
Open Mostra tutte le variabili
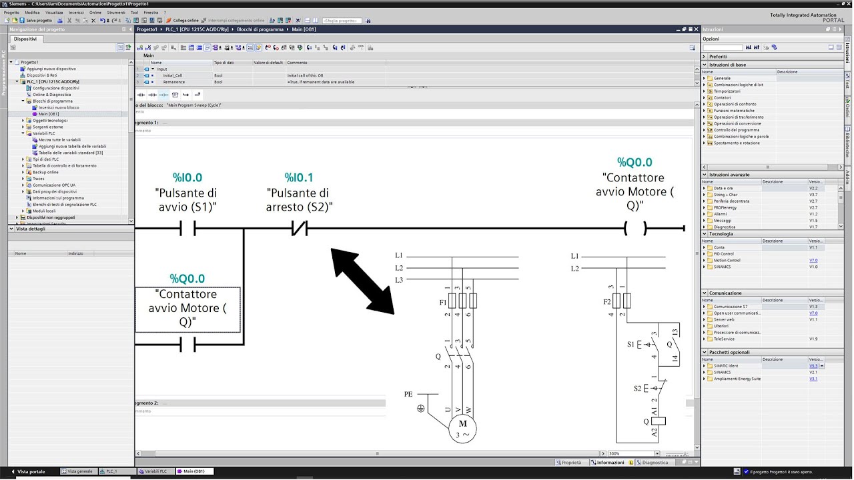tap(59, 140)
